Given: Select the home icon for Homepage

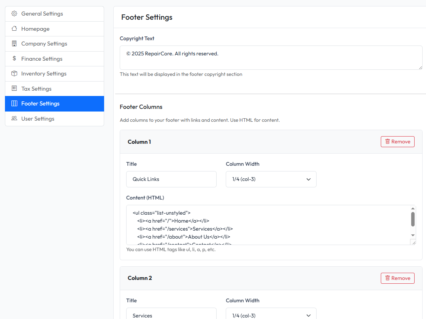Looking at the screenshot, I should click(x=14, y=28).
